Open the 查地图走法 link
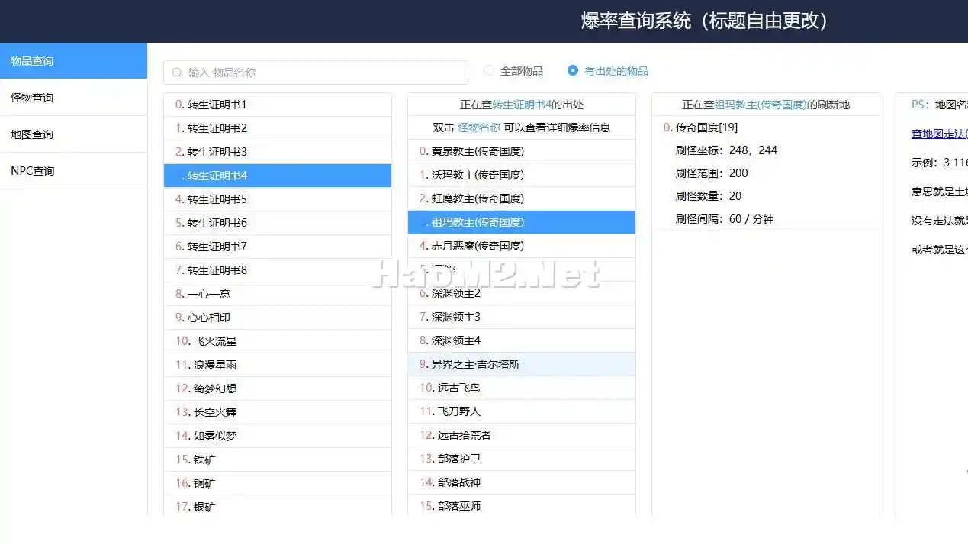Viewport: 968px width, 545px height. point(939,134)
